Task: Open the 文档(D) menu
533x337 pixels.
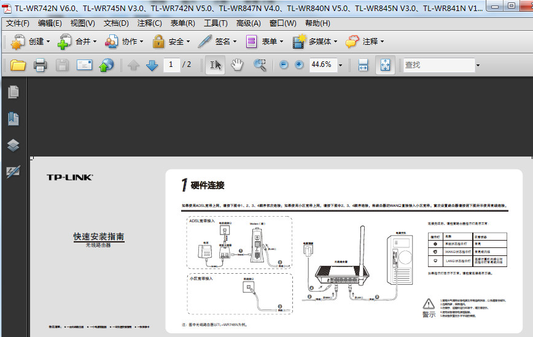Action: tap(116, 23)
